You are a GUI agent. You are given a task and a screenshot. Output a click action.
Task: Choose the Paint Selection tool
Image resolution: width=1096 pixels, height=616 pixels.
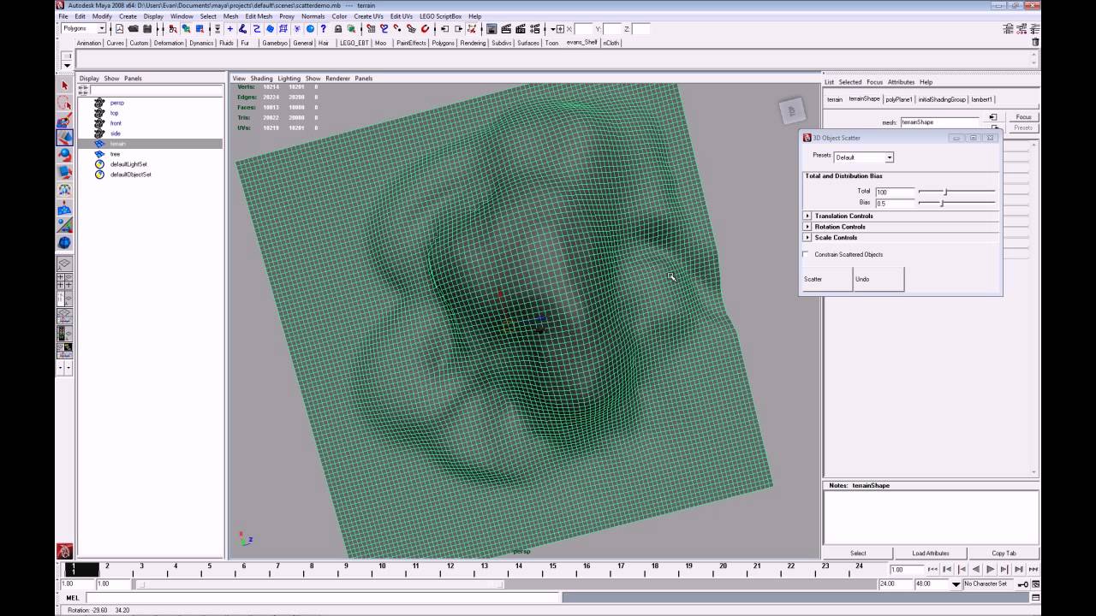[x=64, y=120]
